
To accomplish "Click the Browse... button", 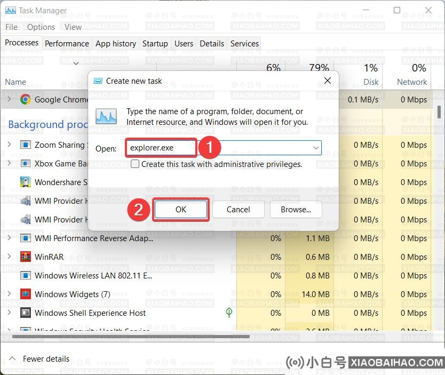I will coord(296,209).
